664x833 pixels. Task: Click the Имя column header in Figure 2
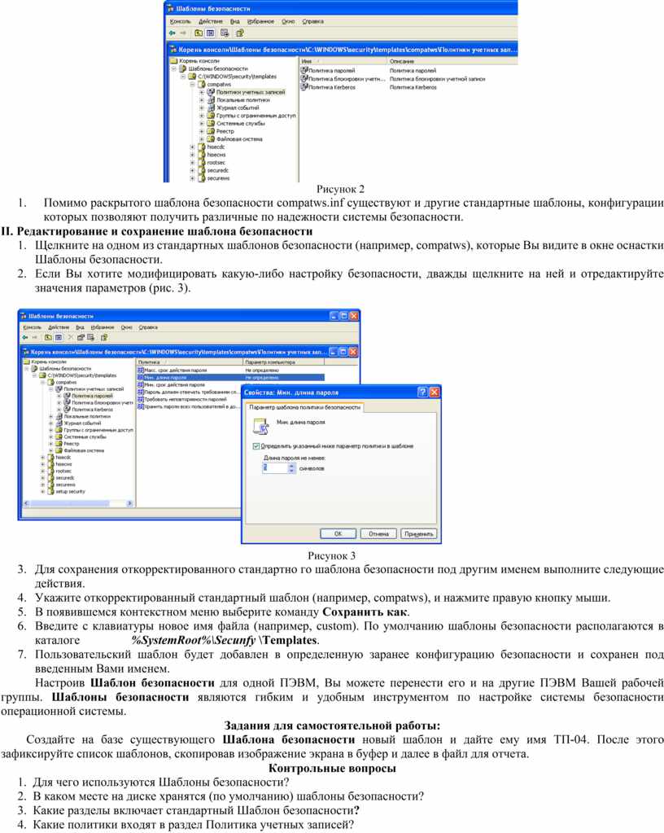point(343,62)
